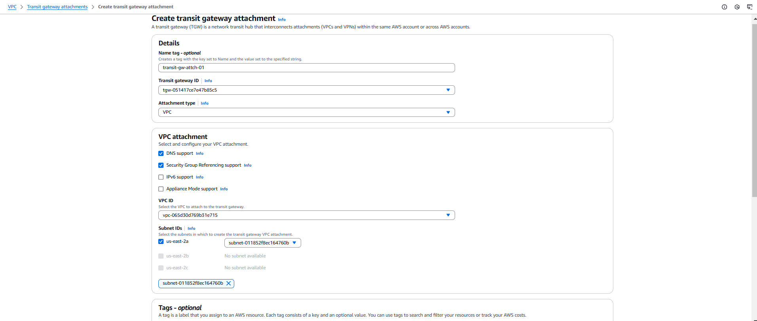Uncheck the us-east-2a availability zone
The image size is (757, 321).
[161, 242]
